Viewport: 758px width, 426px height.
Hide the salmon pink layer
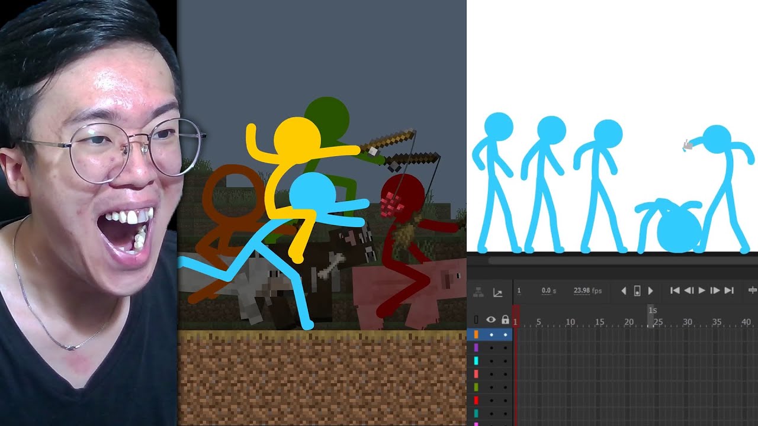[x=491, y=374]
